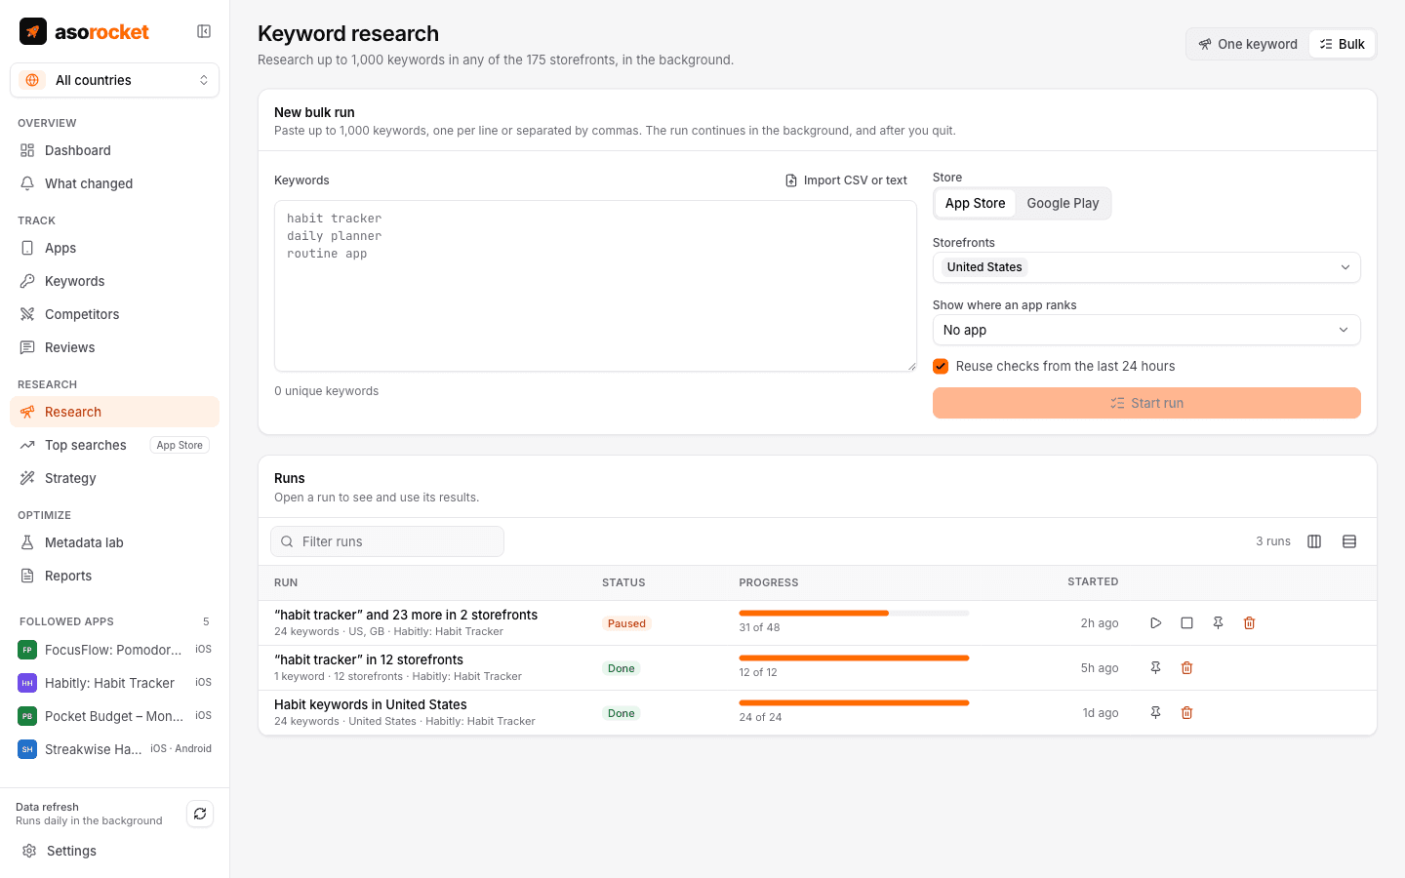Uncheck Reuse checks from last 24 hours

[941, 367]
